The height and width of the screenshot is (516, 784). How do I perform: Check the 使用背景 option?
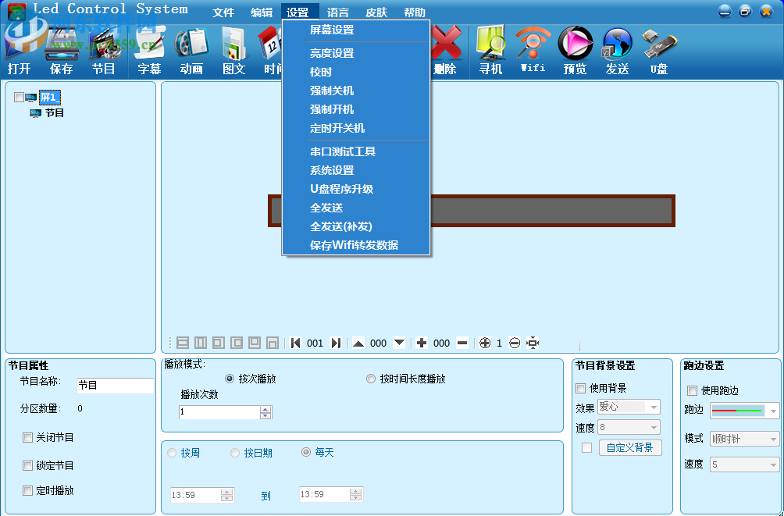click(580, 388)
